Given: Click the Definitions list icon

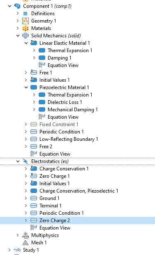Looking at the screenshot, I should pyautogui.click(x=25, y=14).
